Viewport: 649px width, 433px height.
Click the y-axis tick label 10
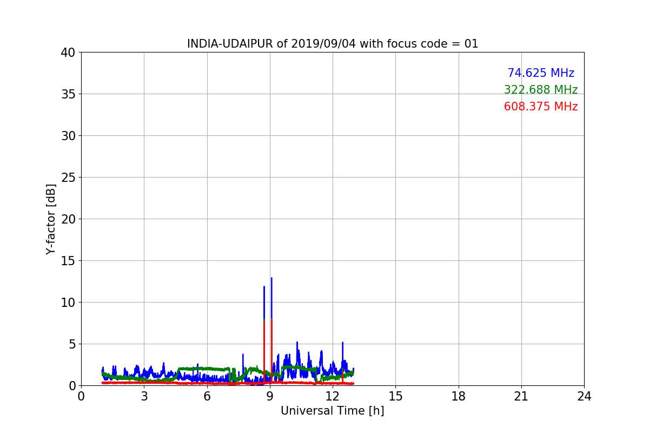tap(68, 303)
